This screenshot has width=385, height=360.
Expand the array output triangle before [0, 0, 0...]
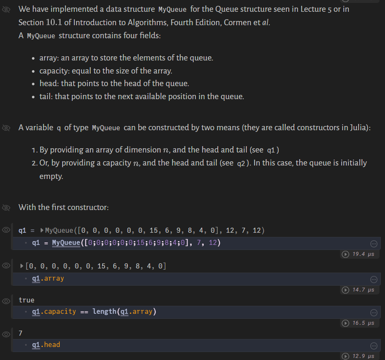21,265
